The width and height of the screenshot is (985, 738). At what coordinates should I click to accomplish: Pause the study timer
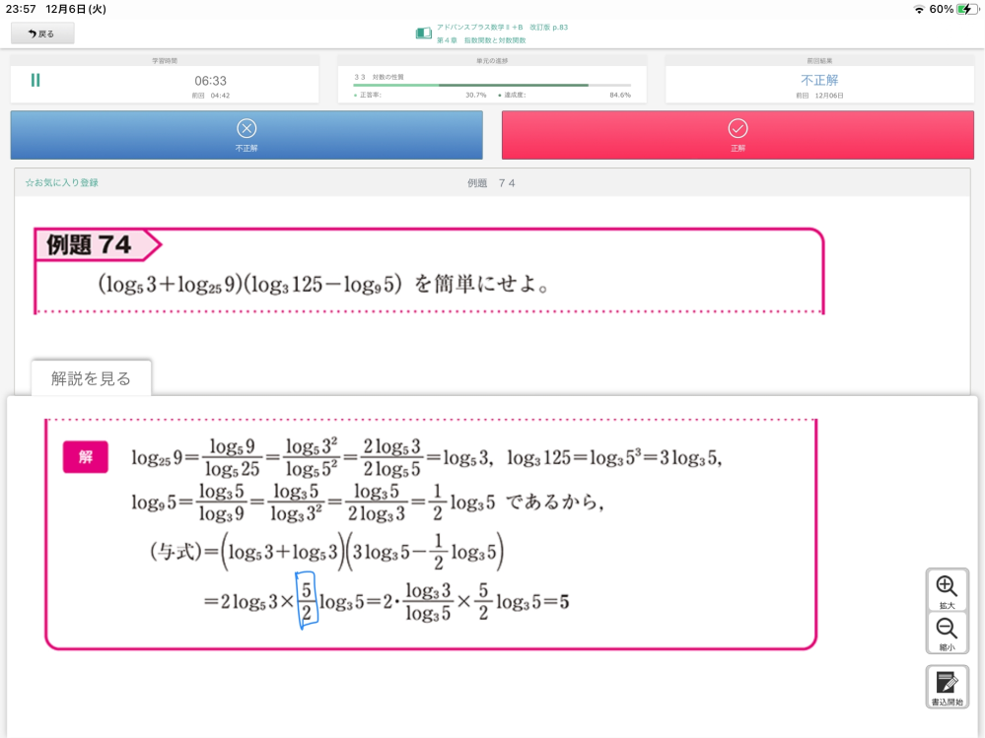pyautogui.click(x=34, y=79)
